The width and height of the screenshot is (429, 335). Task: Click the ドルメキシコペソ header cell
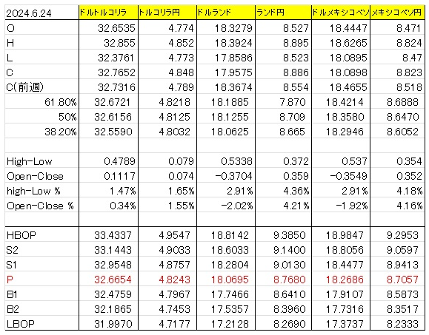tap(341, 13)
